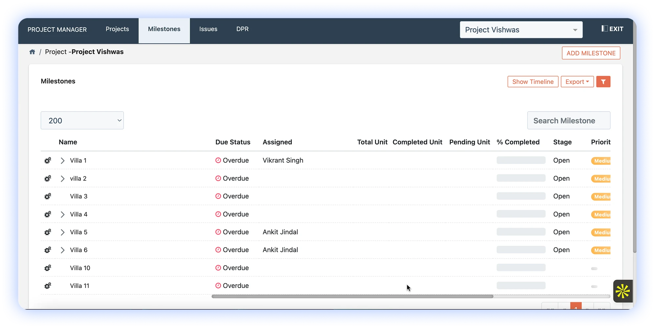Expand the Villa 5 milestone row

[x=62, y=232]
